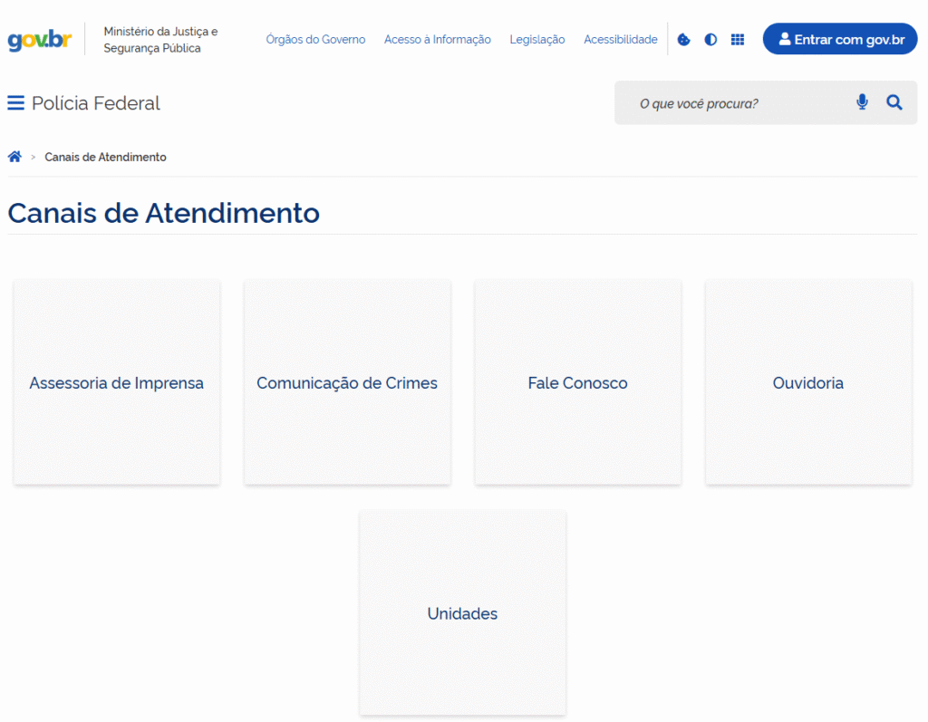928x722 pixels.
Task: Toggle high contrast mode
Action: pyautogui.click(x=710, y=40)
